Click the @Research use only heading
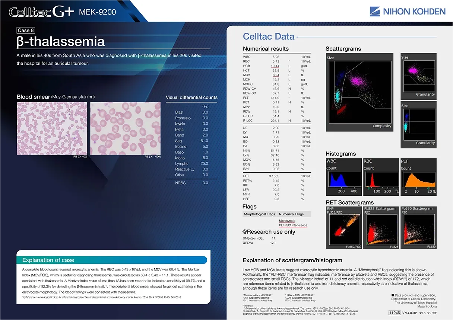This screenshot has width=453, height=320. pos(269,231)
